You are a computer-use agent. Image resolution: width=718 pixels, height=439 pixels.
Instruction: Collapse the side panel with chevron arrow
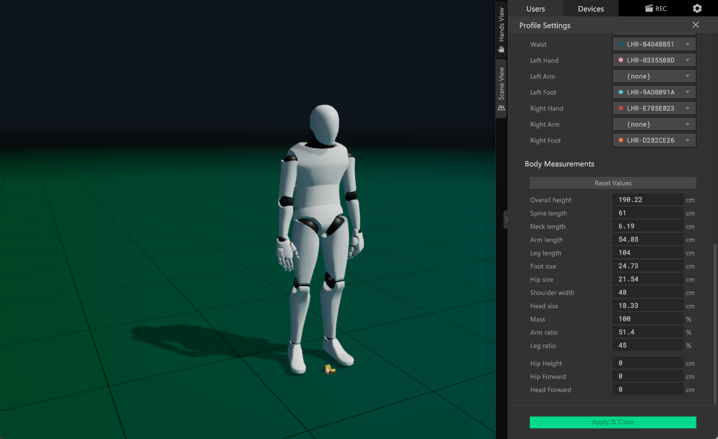point(506,219)
